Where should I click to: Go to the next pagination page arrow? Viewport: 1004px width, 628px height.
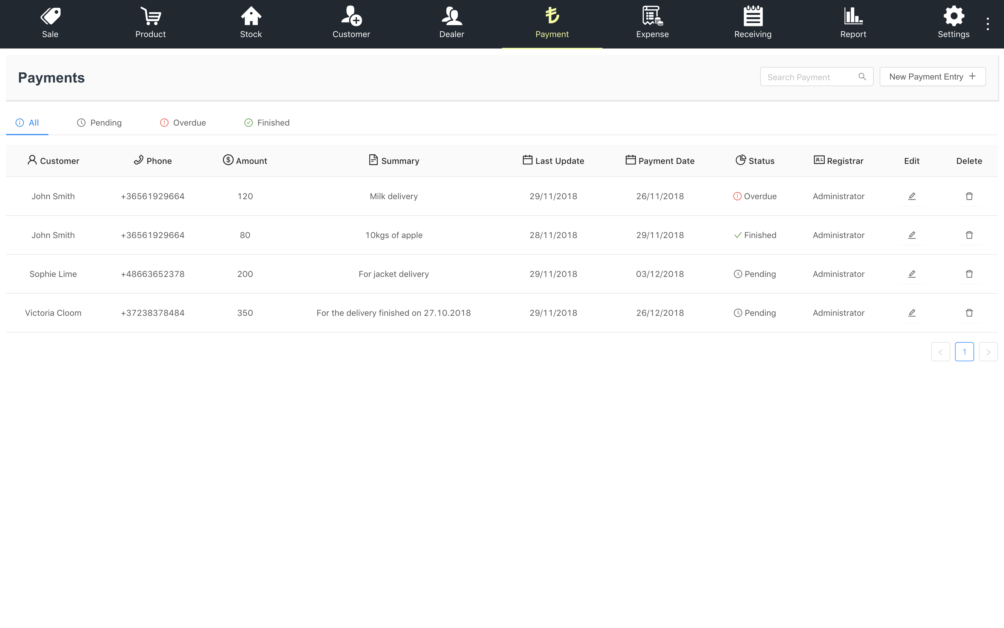(988, 352)
